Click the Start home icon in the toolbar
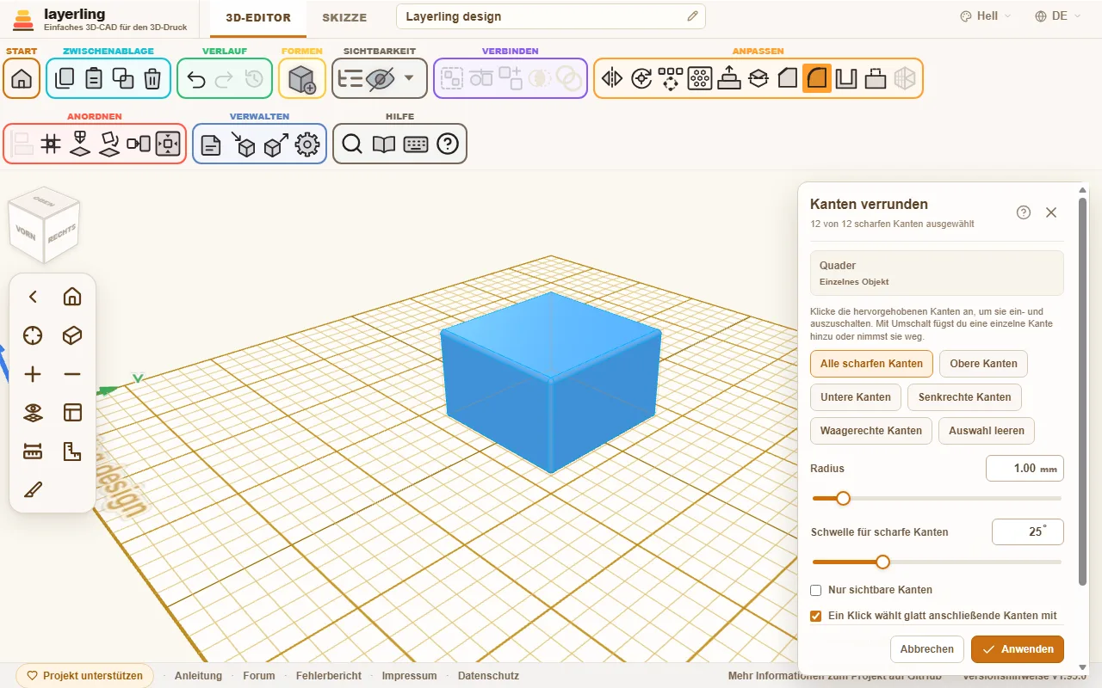Screen dimensions: 1102x688 coord(22,78)
